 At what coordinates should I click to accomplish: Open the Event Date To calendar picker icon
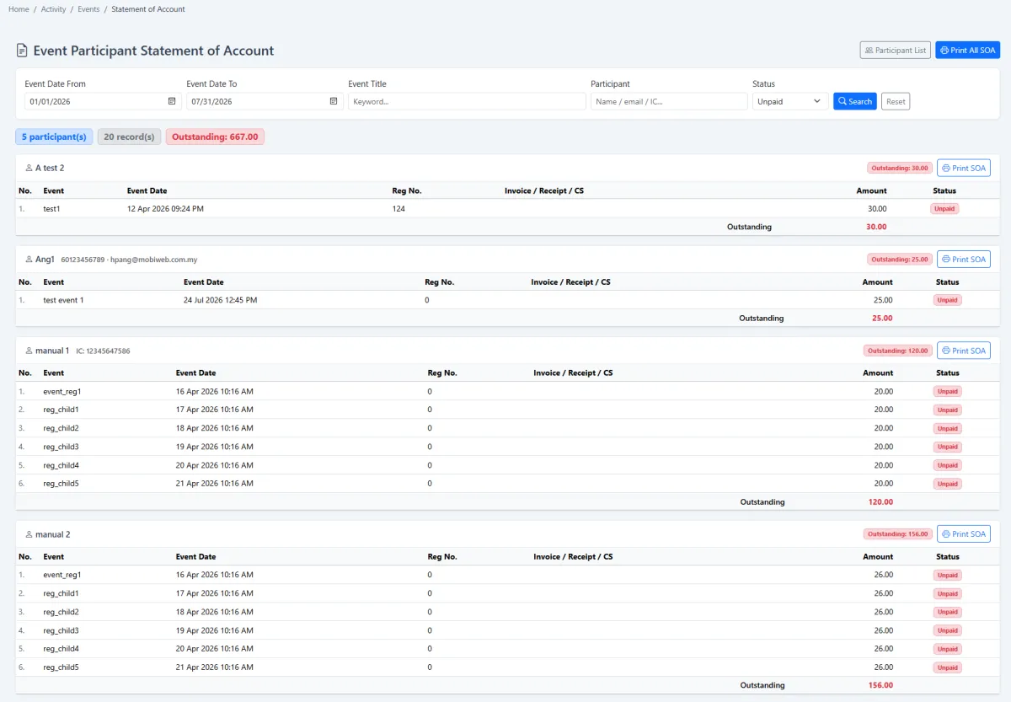coord(334,101)
